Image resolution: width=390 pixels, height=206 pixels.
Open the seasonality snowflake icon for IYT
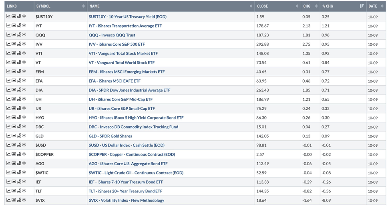(x=24, y=25)
